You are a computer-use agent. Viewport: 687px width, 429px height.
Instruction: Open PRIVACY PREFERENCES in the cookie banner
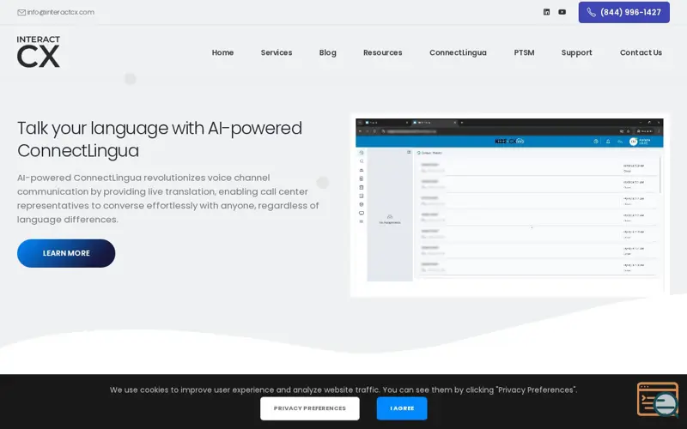pos(310,408)
